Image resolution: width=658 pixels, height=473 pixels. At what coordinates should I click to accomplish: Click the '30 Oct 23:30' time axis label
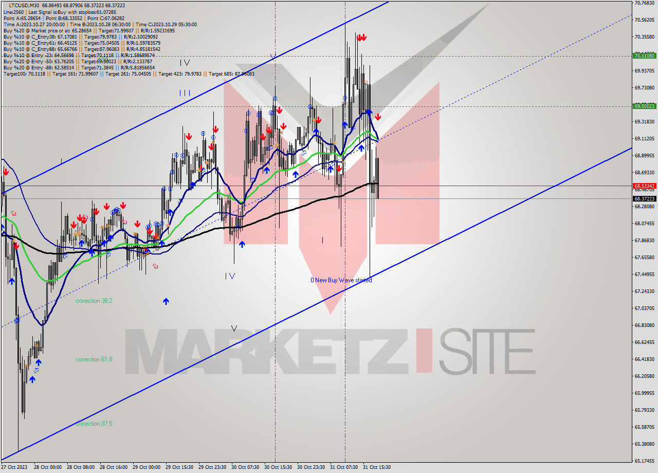(x=311, y=467)
